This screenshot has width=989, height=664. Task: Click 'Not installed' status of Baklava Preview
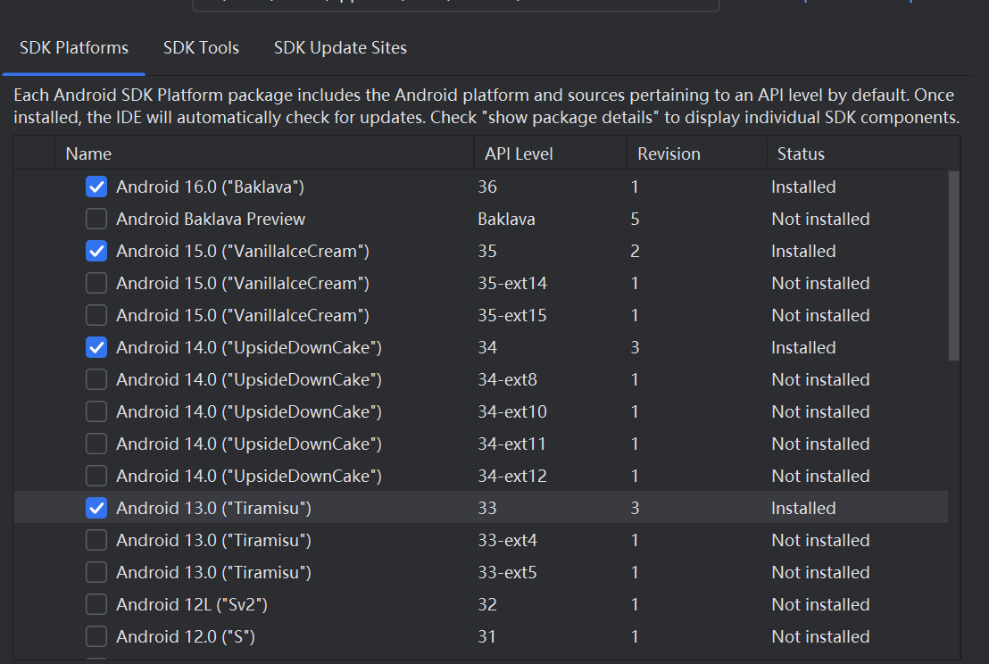coord(820,219)
